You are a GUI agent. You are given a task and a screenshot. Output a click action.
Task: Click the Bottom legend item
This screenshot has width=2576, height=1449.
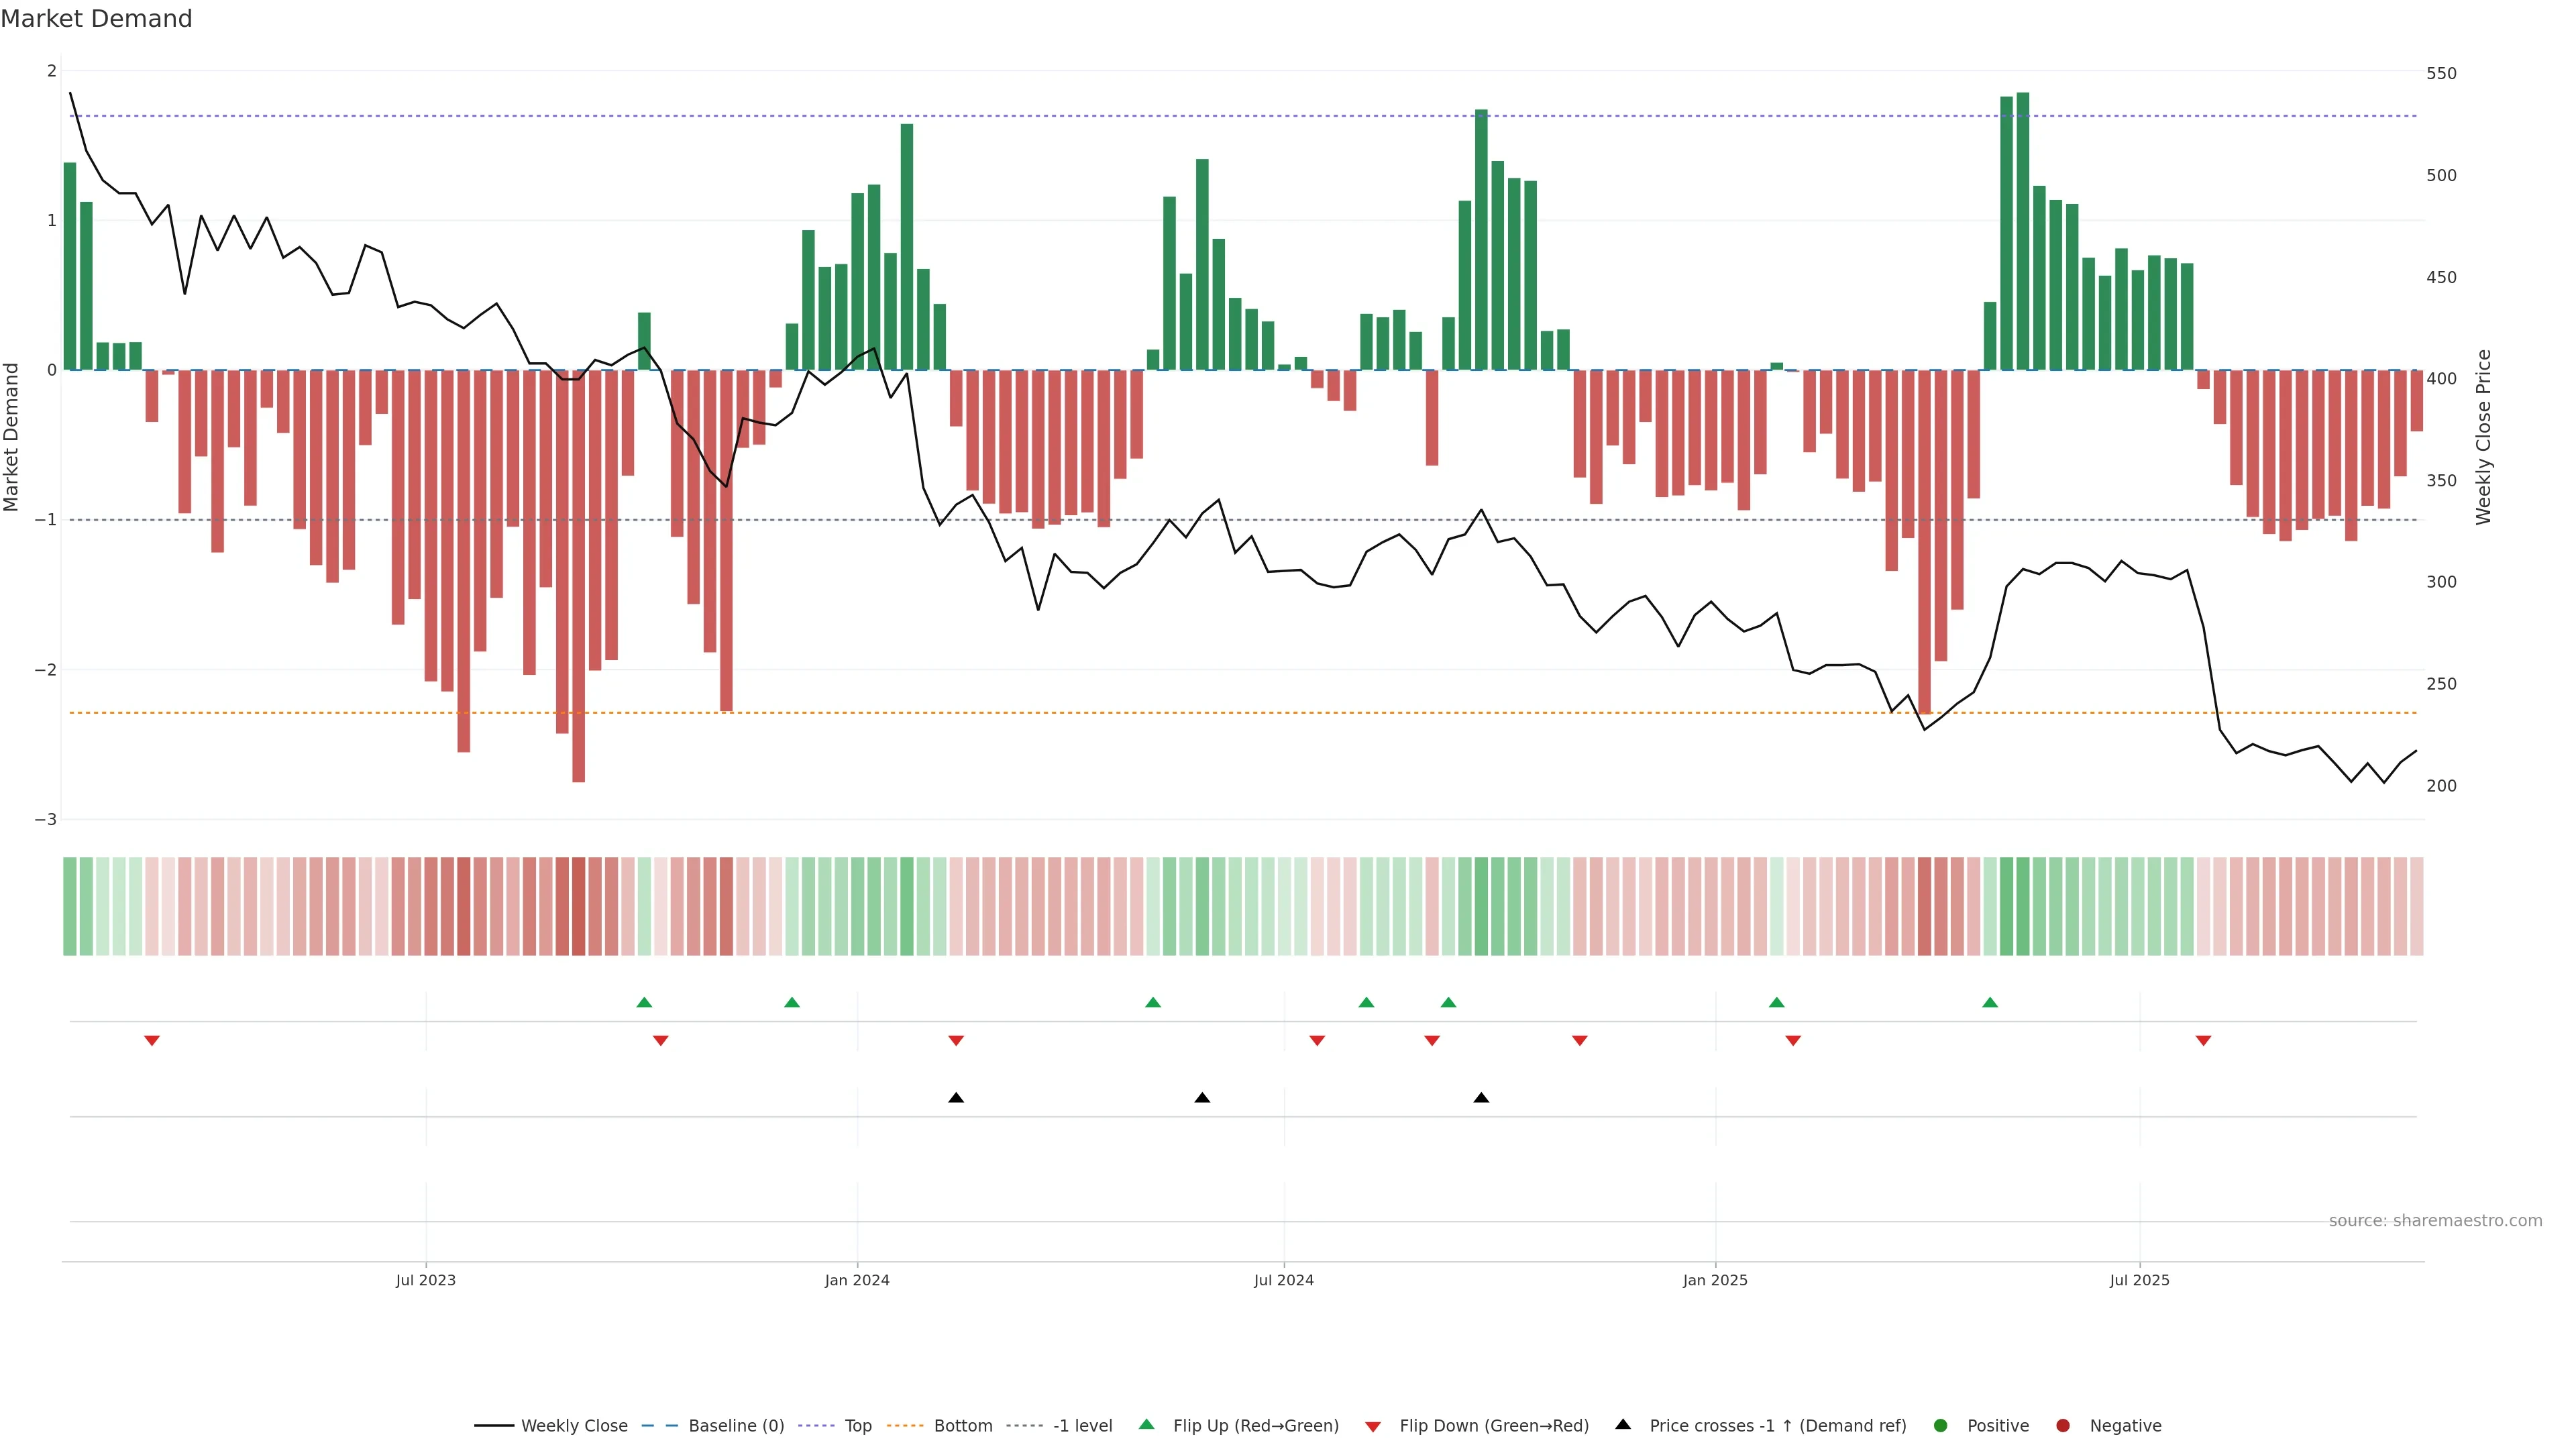(x=962, y=1425)
